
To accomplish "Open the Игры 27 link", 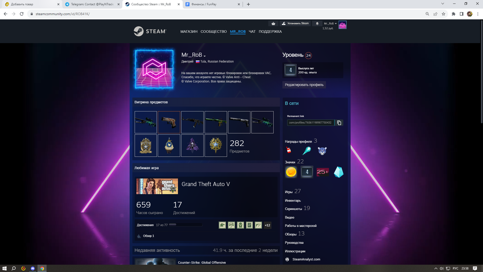I will 293,192.
